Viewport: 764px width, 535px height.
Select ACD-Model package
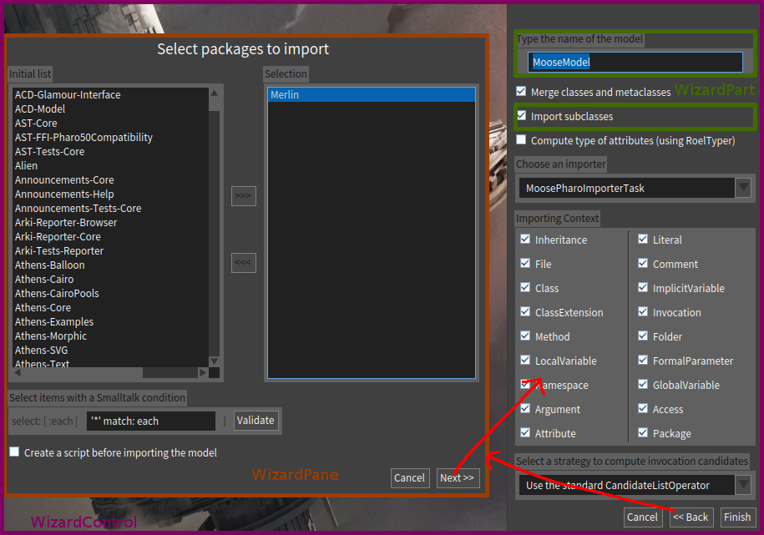pos(110,109)
